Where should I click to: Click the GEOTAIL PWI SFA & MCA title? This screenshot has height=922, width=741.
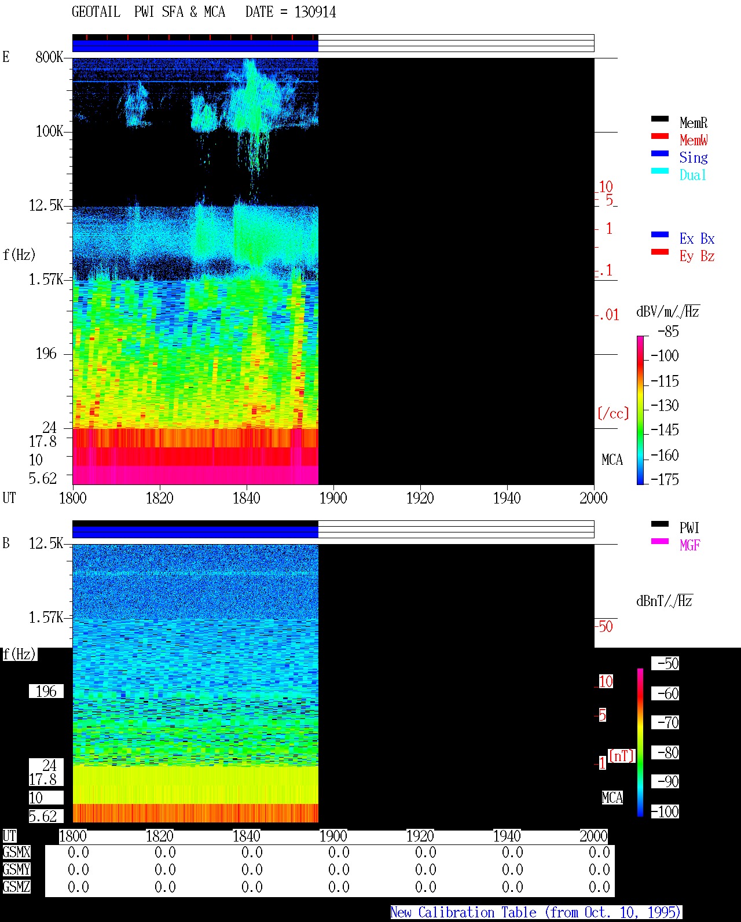point(149,12)
